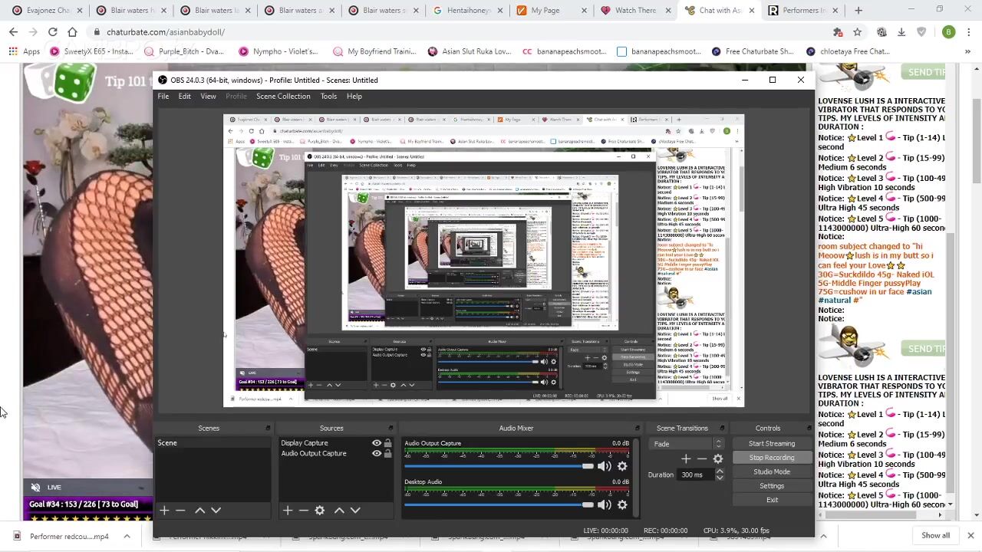Screen dimensions: 982x552
Task: Click Start Streaming in OBS Controls
Action: pyautogui.click(x=772, y=444)
